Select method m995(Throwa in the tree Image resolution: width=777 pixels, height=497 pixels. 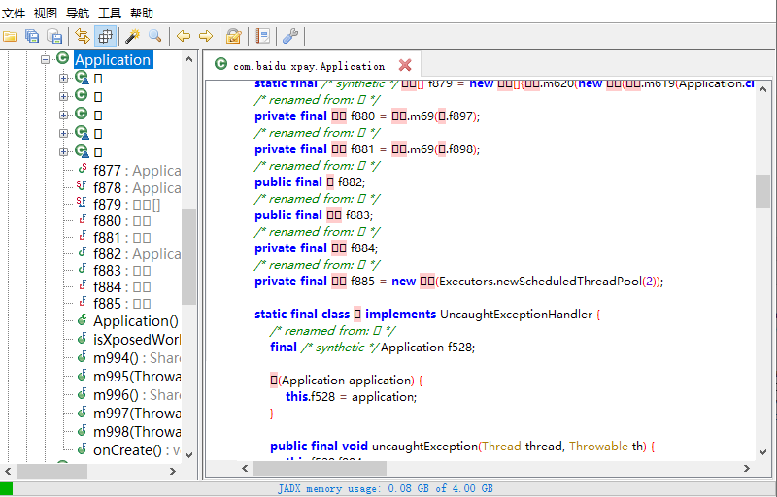pyautogui.click(x=137, y=377)
